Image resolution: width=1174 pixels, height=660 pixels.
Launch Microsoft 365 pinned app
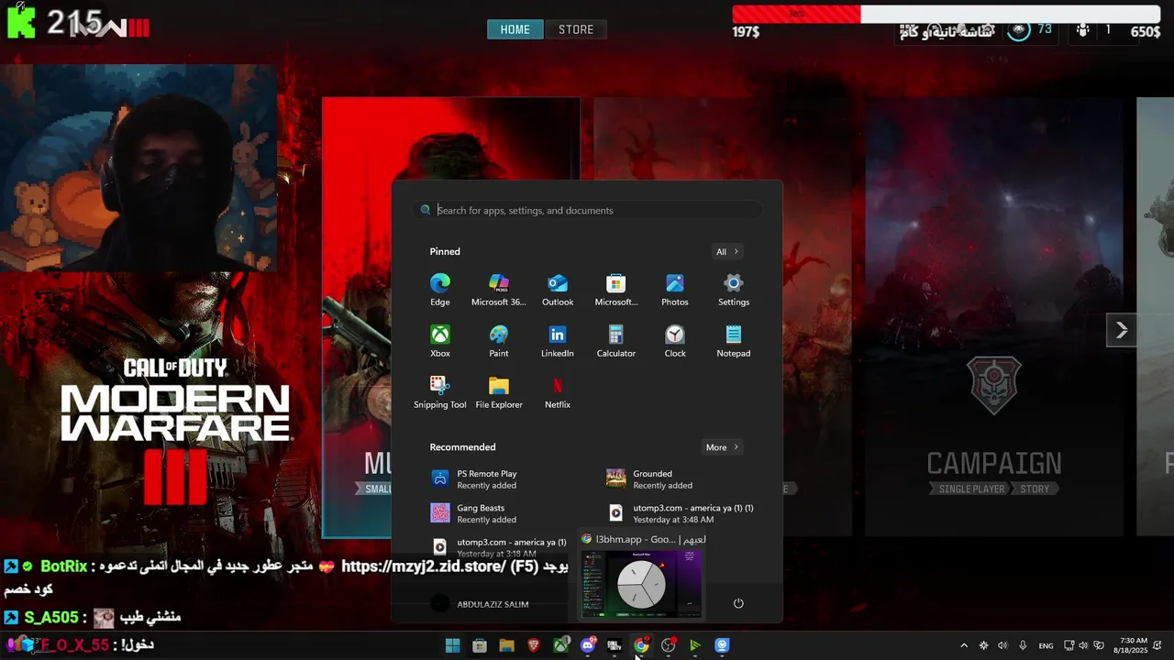click(499, 290)
